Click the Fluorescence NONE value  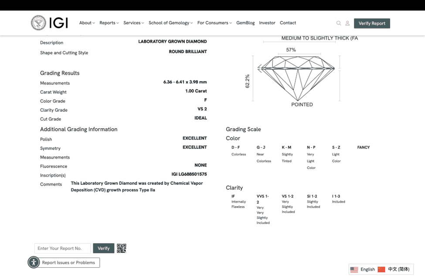[201, 165]
